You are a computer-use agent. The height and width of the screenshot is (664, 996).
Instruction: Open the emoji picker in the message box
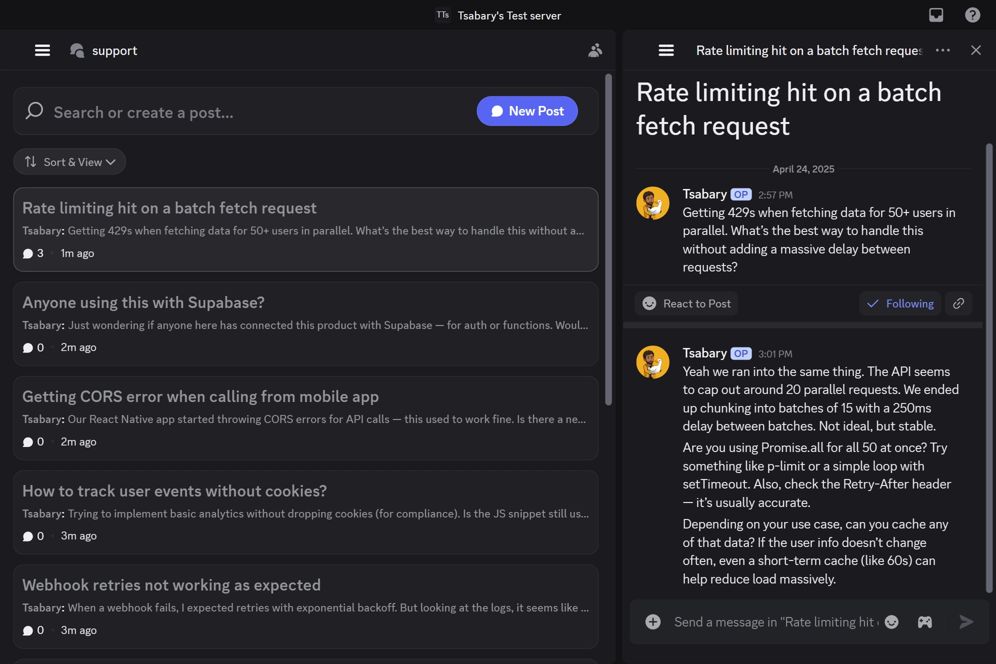point(891,622)
